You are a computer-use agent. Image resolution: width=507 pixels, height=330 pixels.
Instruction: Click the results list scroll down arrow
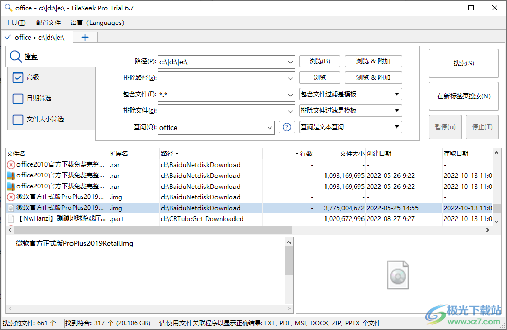(497, 222)
